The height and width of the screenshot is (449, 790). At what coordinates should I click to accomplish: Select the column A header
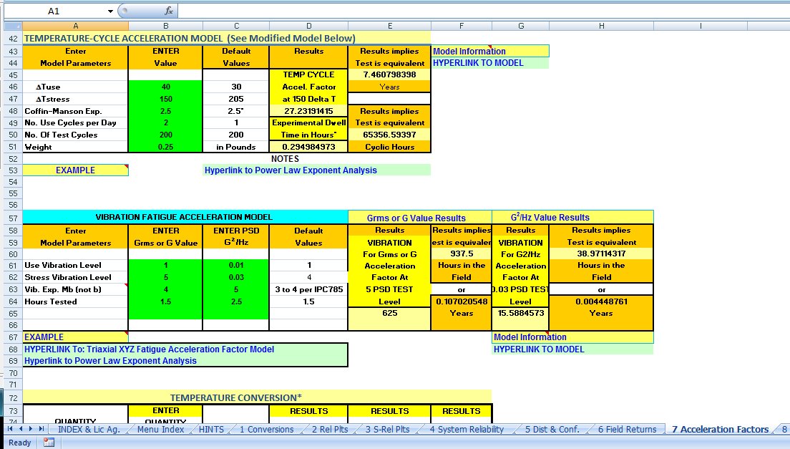pos(76,26)
